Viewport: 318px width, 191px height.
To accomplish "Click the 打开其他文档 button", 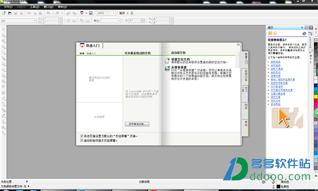I will point(137,124).
